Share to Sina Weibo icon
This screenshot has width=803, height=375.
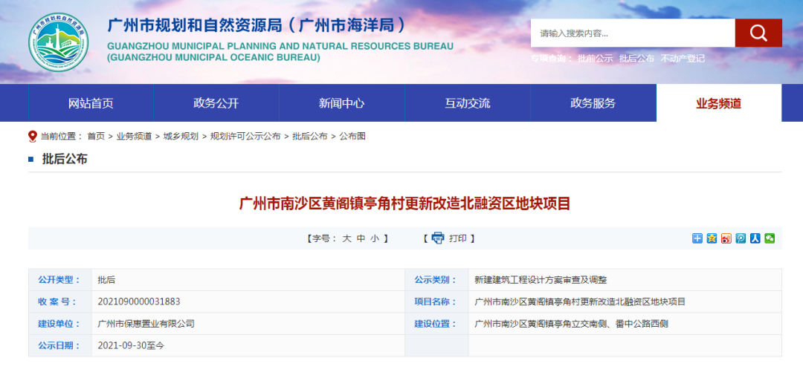(x=726, y=238)
